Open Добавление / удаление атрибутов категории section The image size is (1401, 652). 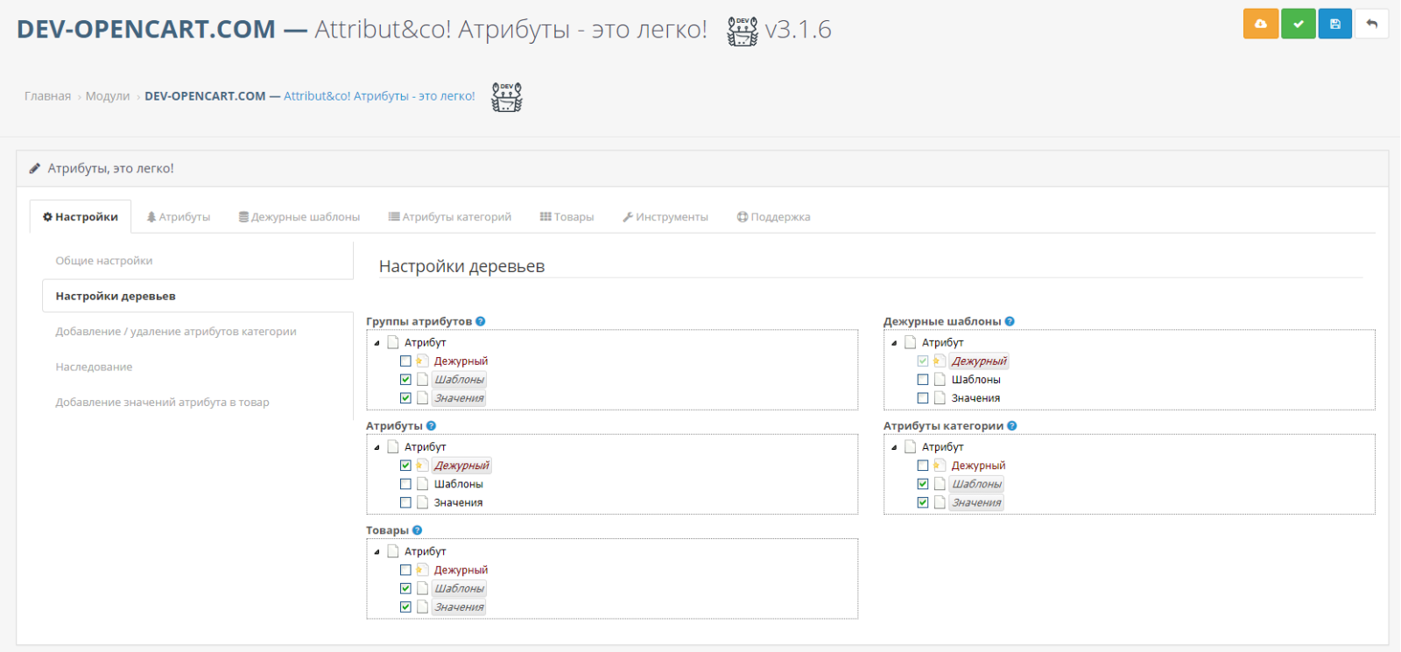click(x=198, y=332)
